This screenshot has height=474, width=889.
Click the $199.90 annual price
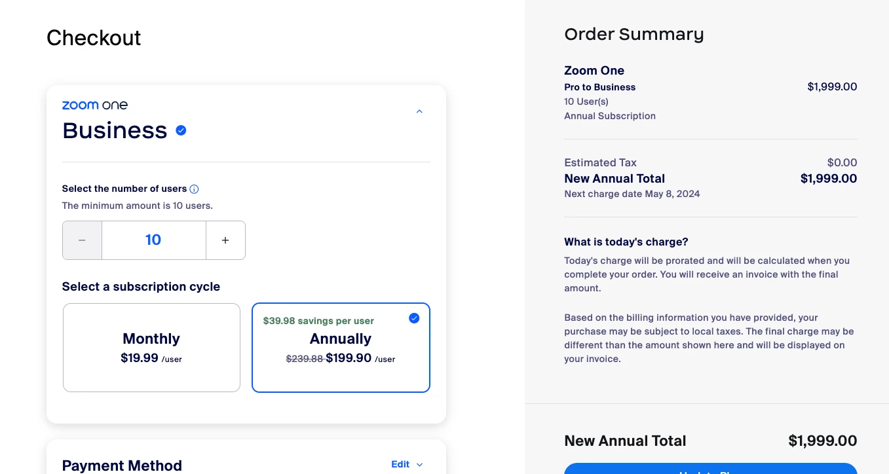pyautogui.click(x=349, y=358)
